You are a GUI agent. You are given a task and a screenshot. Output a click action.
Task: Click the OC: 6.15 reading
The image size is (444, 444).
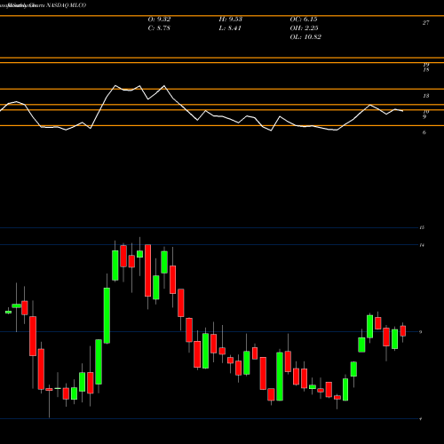tap(304, 20)
